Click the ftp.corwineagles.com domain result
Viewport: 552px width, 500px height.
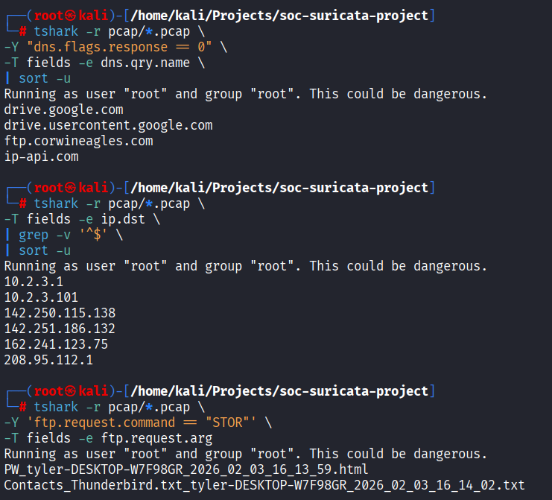point(78,141)
